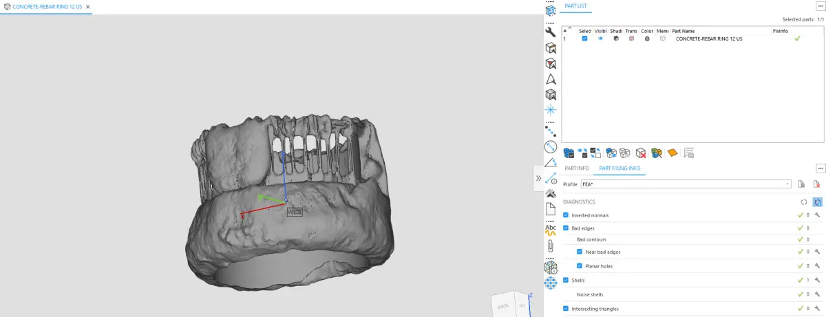Viewport: 826px width, 317px height.
Task: Select the asterisk-shaped blue sidebar icon
Action: pyautogui.click(x=550, y=110)
